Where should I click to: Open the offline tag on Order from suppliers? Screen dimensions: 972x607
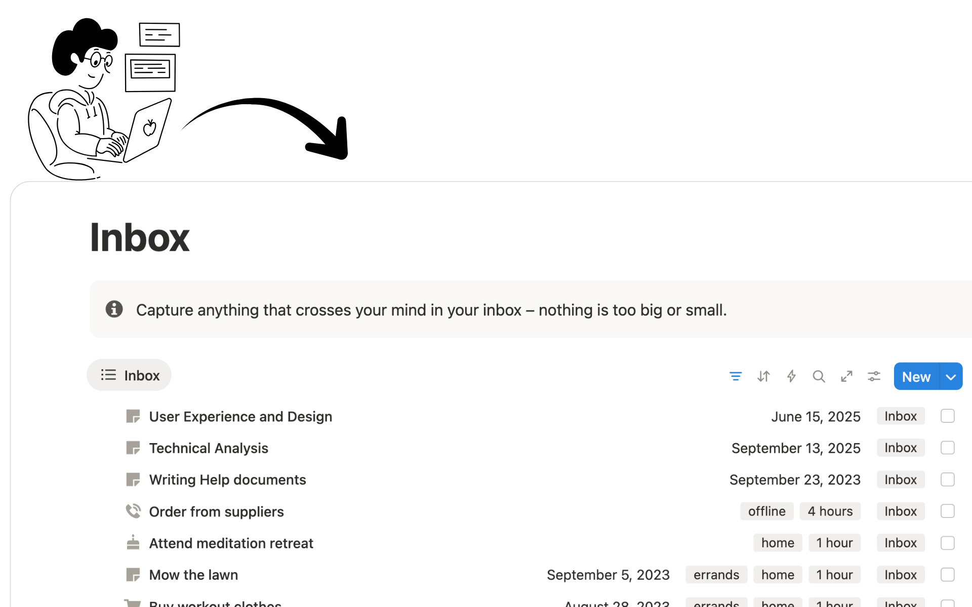766,511
